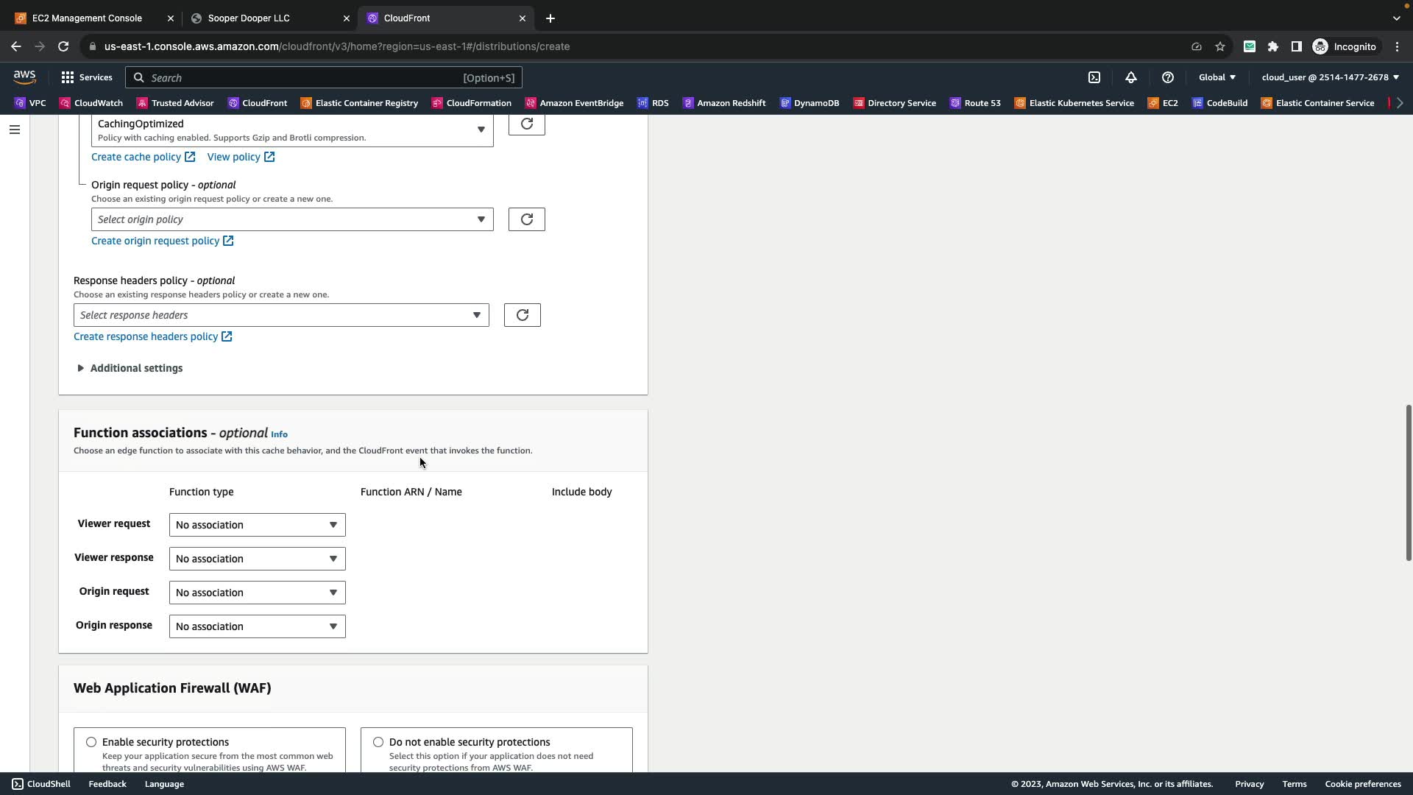
Task: Open the Select origin policy dropdown
Action: pos(292,219)
